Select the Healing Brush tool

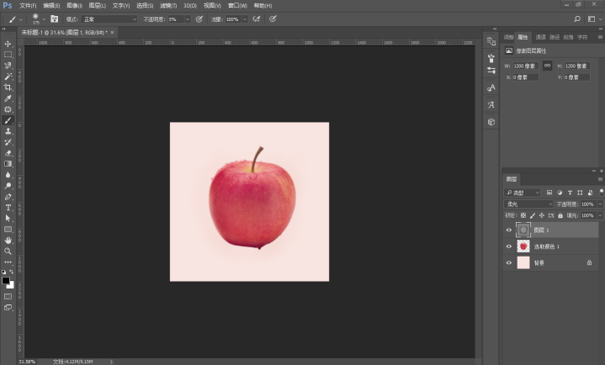pyautogui.click(x=8, y=109)
